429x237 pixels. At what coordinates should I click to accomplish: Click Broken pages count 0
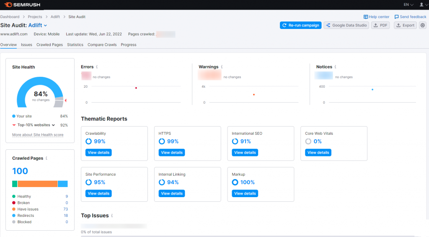pyautogui.click(x=67, y=203)
